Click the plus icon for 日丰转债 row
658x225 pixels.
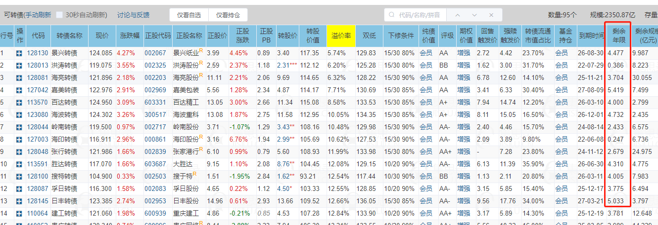[x=19, y=201]
